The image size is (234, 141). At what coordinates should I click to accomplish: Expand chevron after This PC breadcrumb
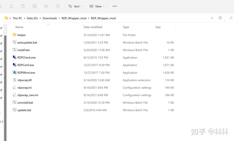[24, 18]
